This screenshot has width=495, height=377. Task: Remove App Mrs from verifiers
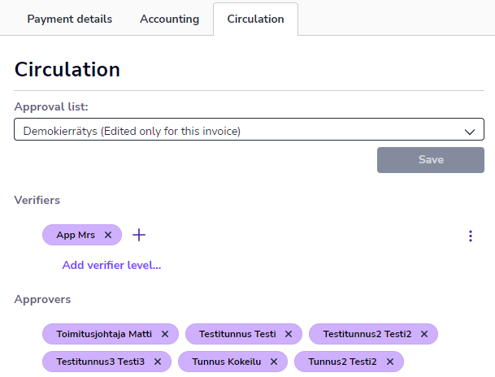coord(108,235)
